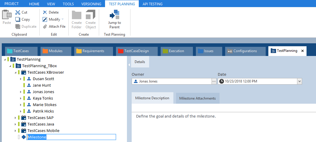Viewport: 316px width, 142px height.
Task: Click the Milestone name edit field
Action: coord(71,137)
